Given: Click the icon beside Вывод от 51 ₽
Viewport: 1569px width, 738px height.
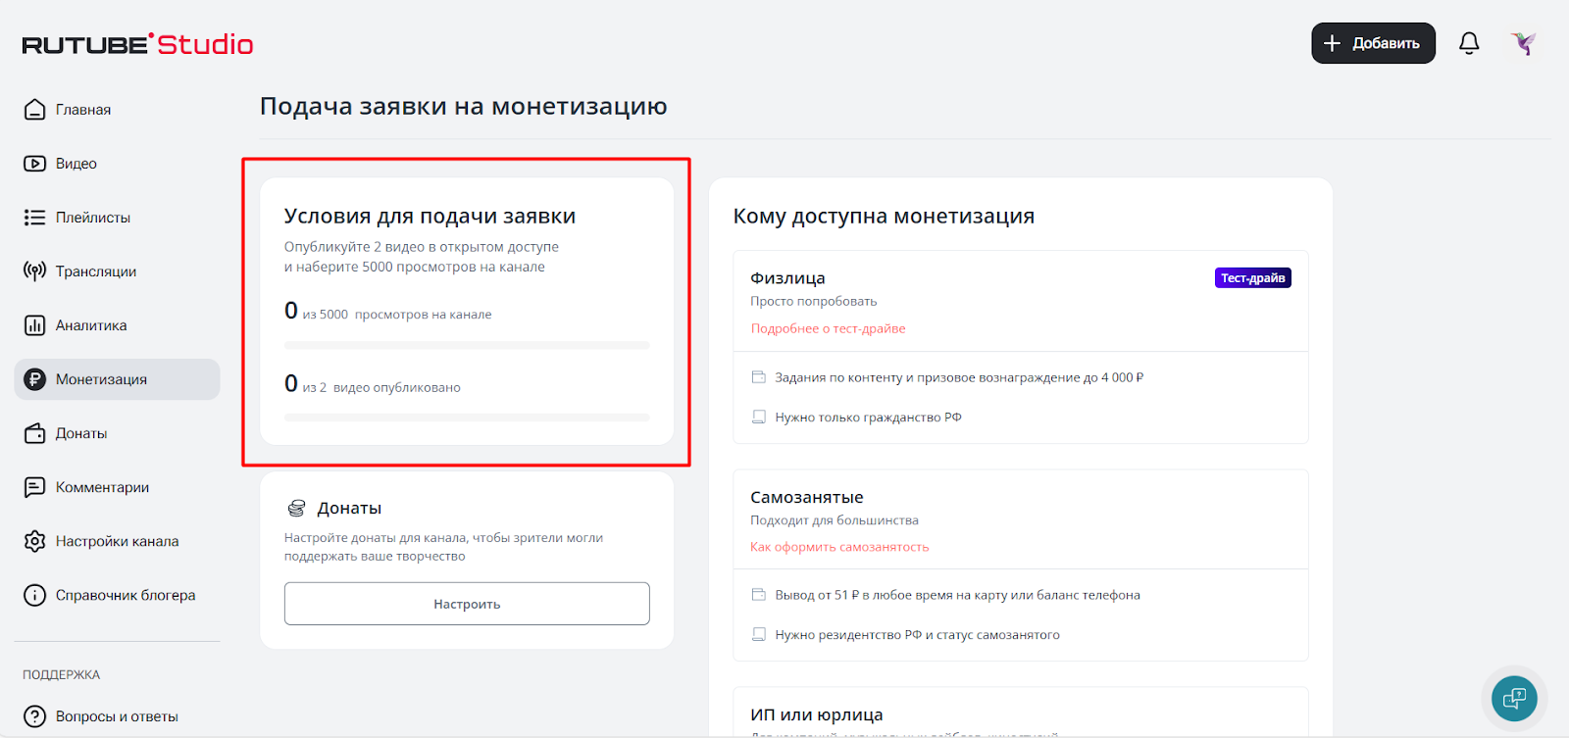Looking at the screenshot, I should tap(758, 595).
